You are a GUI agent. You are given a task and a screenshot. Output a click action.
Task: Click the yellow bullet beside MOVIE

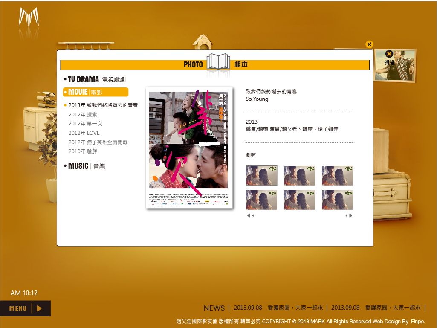pyautogui.click(x=65, y=92)
